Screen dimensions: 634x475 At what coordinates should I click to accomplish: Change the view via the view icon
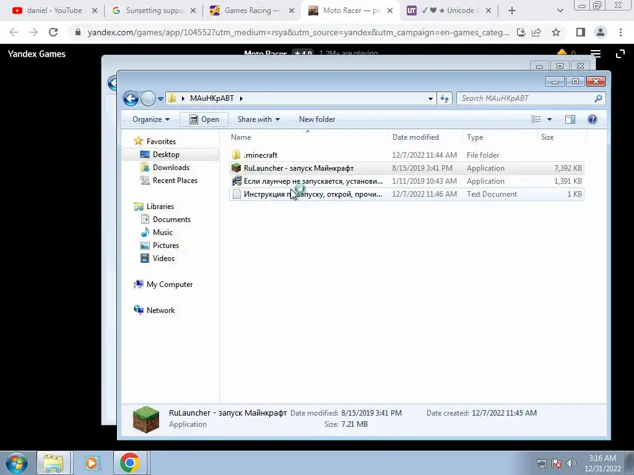click(x=536, y=119)
